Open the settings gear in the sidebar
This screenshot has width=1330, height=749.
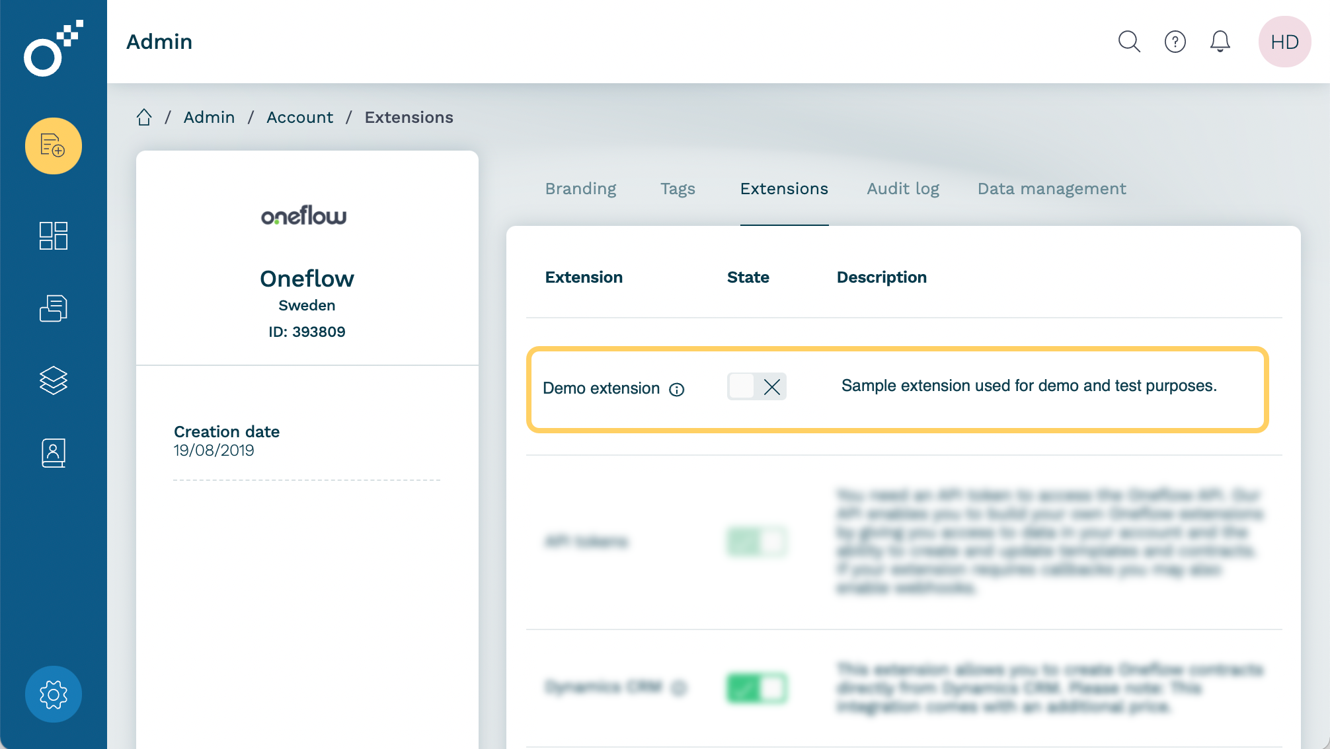pos(54,694)
